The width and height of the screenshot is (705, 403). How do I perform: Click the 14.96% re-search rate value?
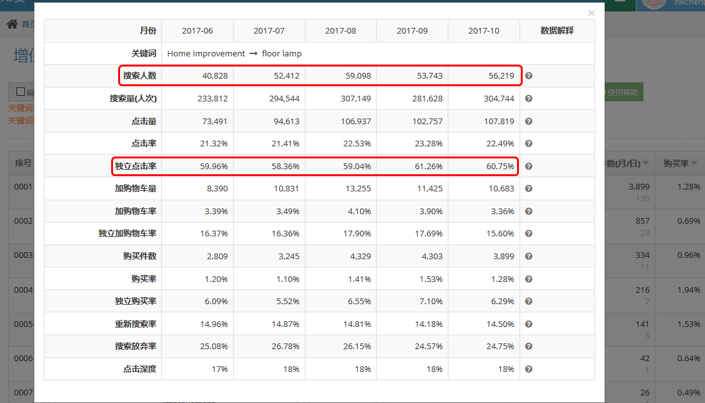(214, 324)
